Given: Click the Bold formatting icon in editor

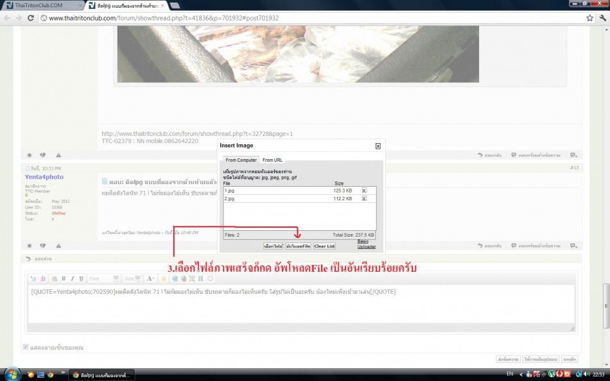Looking at the screenshot, I should click(x=64, y=278).
